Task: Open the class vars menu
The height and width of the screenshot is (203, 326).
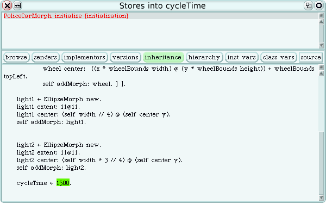Action: click(x=279, y=57)
